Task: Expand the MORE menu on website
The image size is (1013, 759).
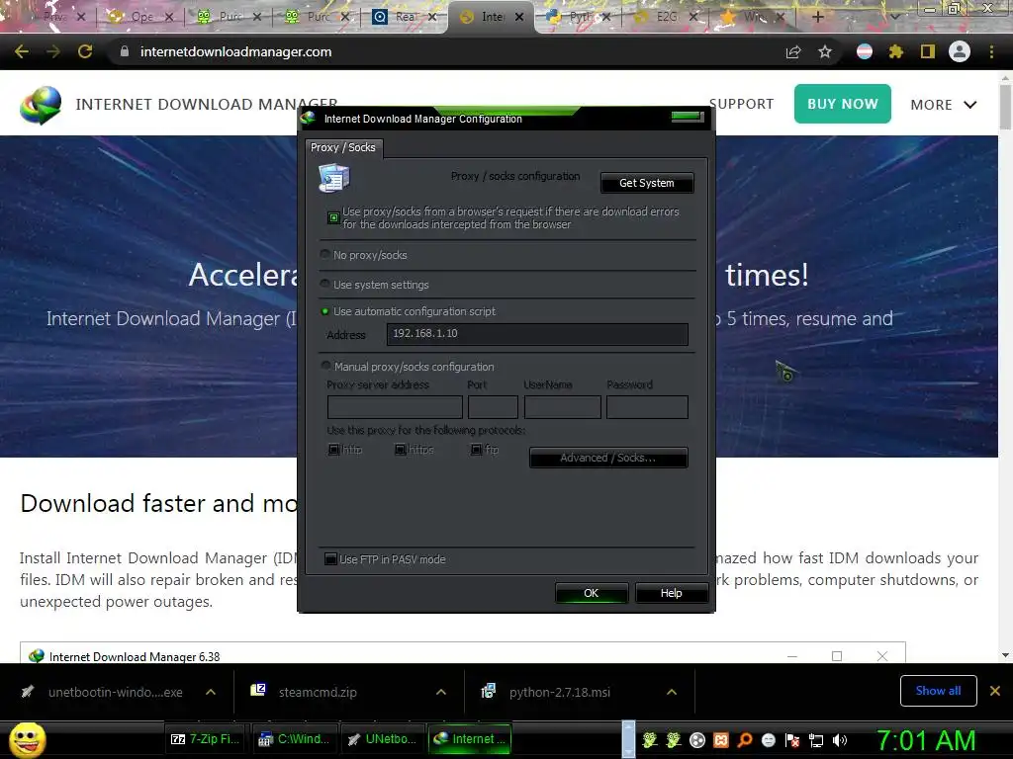Action: 943,105
